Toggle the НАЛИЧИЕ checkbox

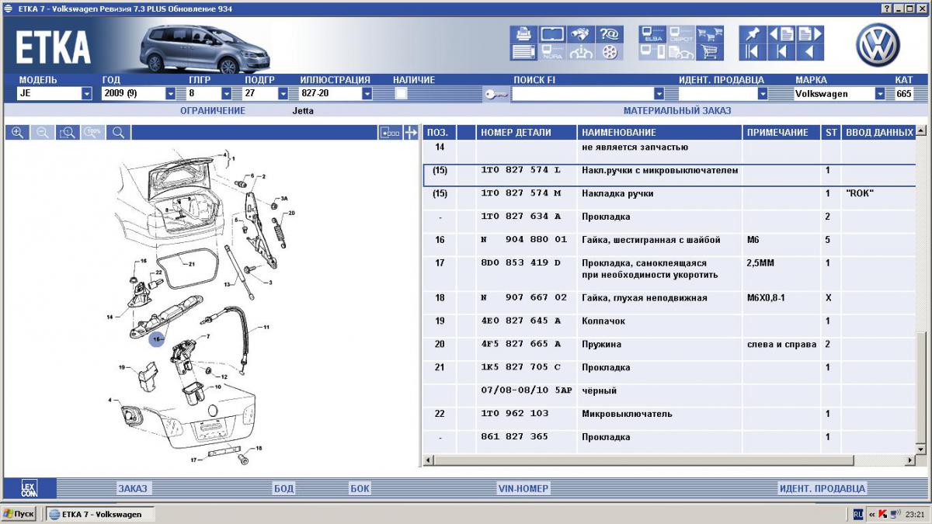(x=402, y=93)
